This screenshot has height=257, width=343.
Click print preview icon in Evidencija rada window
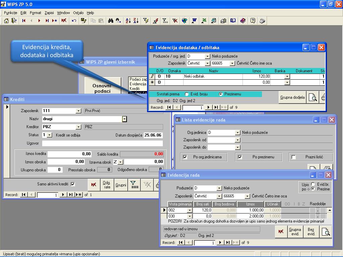point(326,232)
